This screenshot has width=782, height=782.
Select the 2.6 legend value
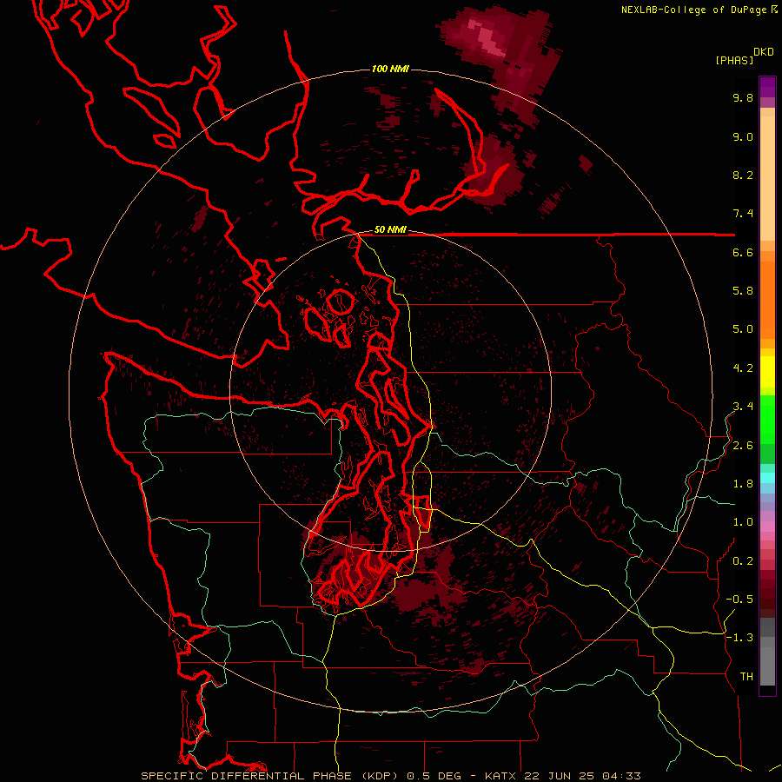pos(743,446)
